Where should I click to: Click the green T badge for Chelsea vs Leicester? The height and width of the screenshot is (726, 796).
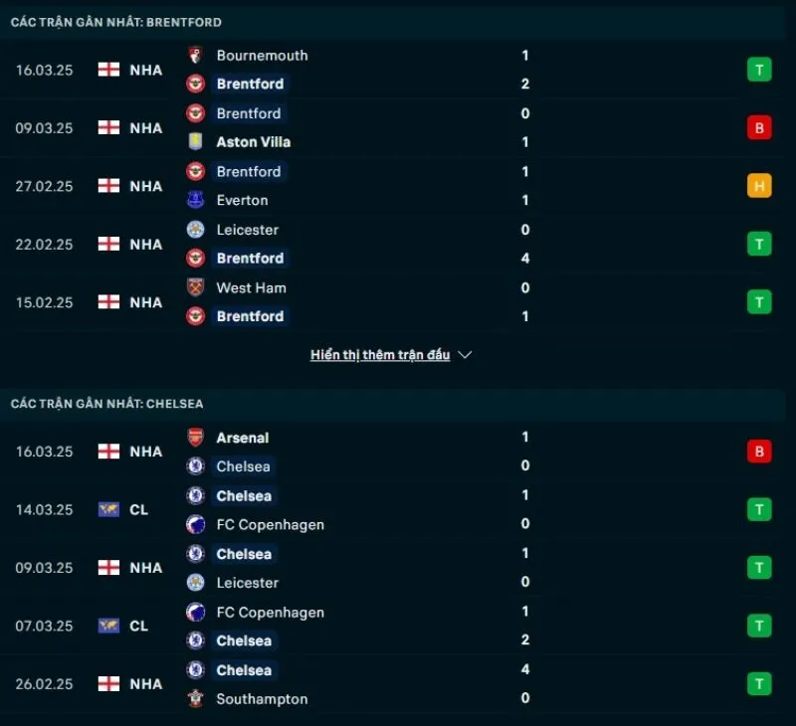pos(758,568)
